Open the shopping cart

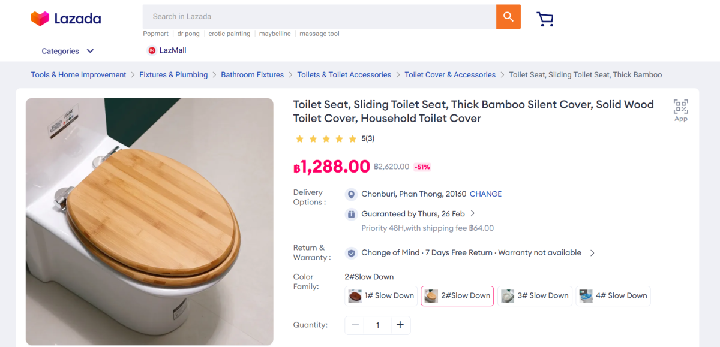pos(545,19)
